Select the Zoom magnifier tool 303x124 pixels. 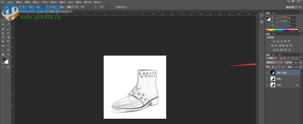coord(8,54)
